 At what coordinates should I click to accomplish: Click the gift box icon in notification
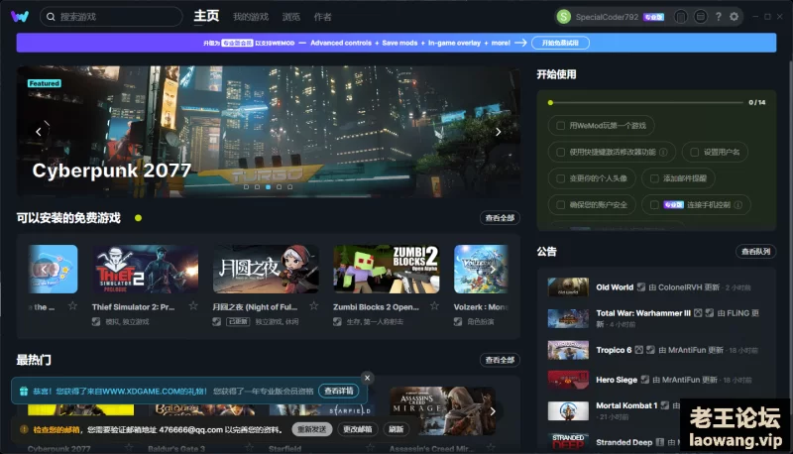point(23,391)
